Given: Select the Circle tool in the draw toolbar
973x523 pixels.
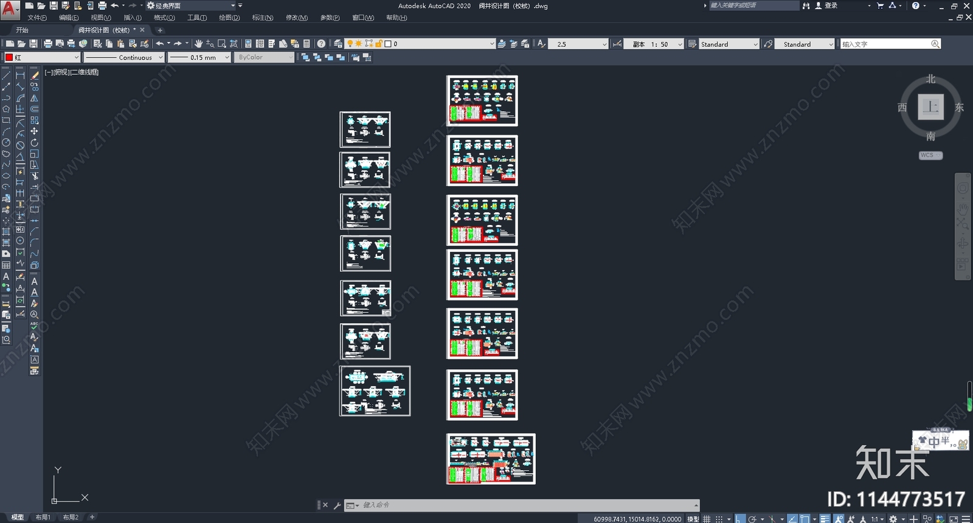Looking at the screenshot, I should click(x=6, y=142).
